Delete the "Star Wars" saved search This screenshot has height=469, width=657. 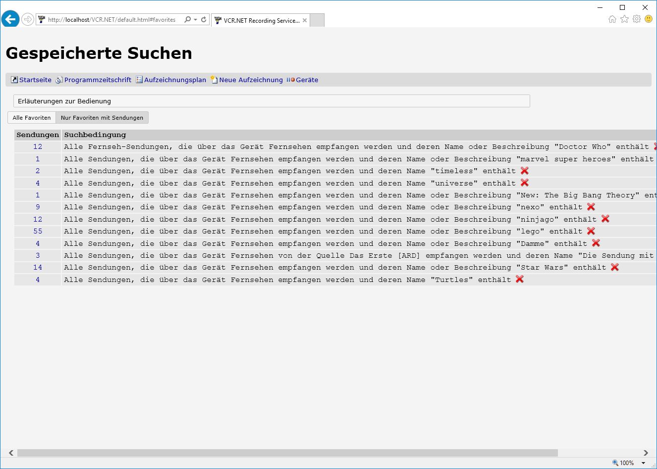tap(615, 267)
